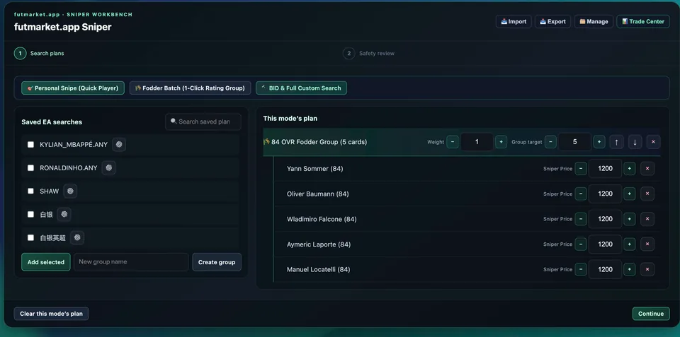Viewport: 680px width, 337px height.
Task: Open the Manage button
Action: (594, 22)
